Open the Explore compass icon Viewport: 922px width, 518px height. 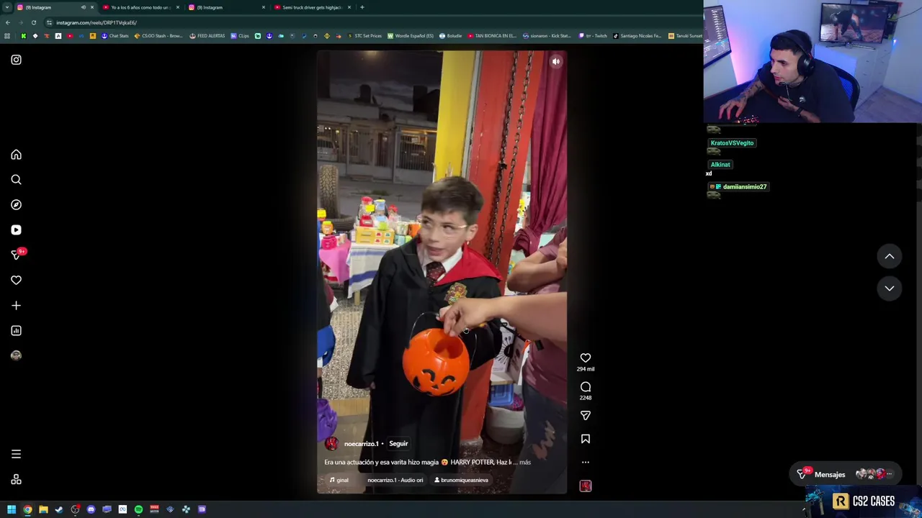pyautogui.click(x=16, y=205)
